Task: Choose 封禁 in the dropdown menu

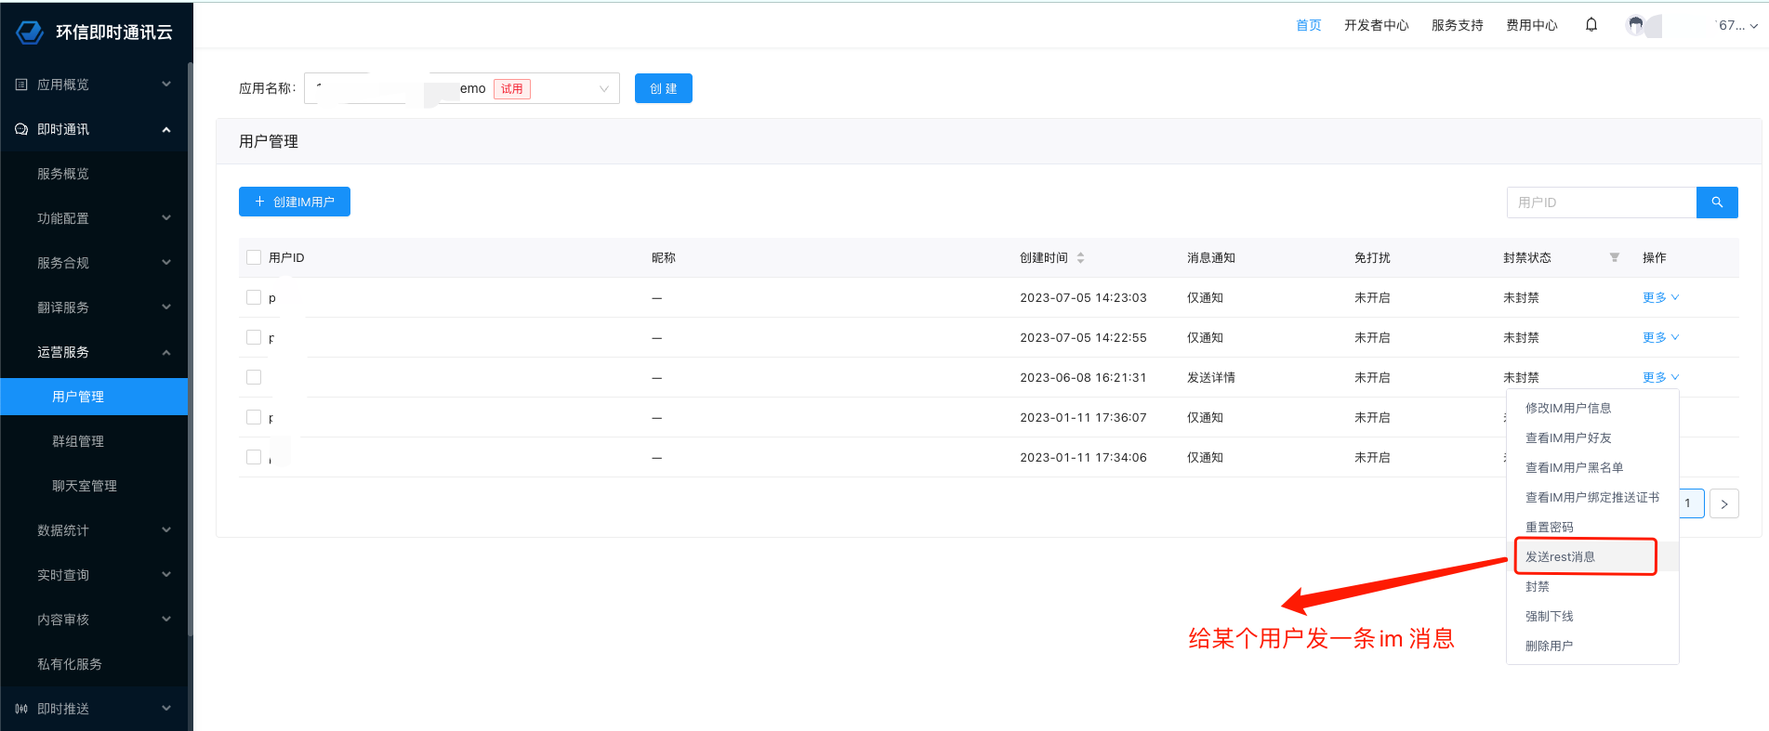Action: point(1592,586)
